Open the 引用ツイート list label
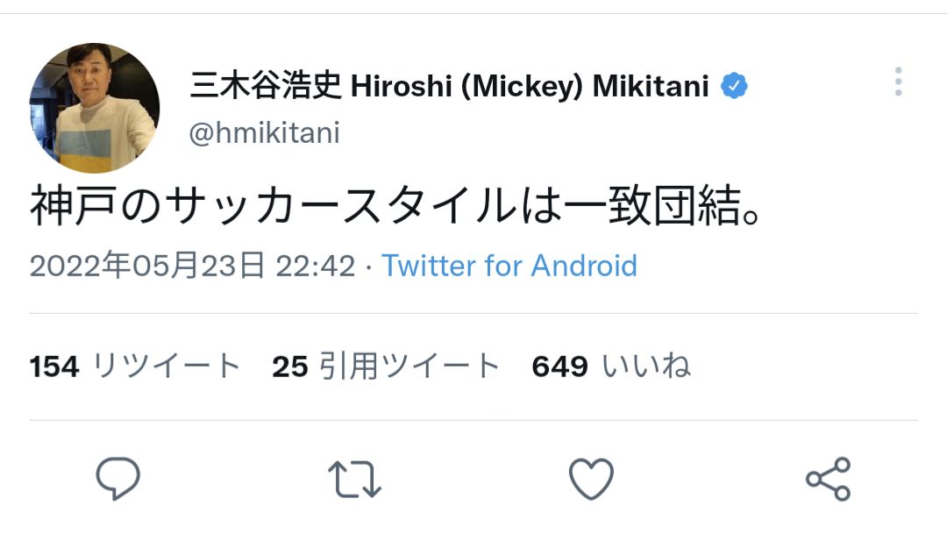This screenshot has width=947, height=534. (409, 367)
